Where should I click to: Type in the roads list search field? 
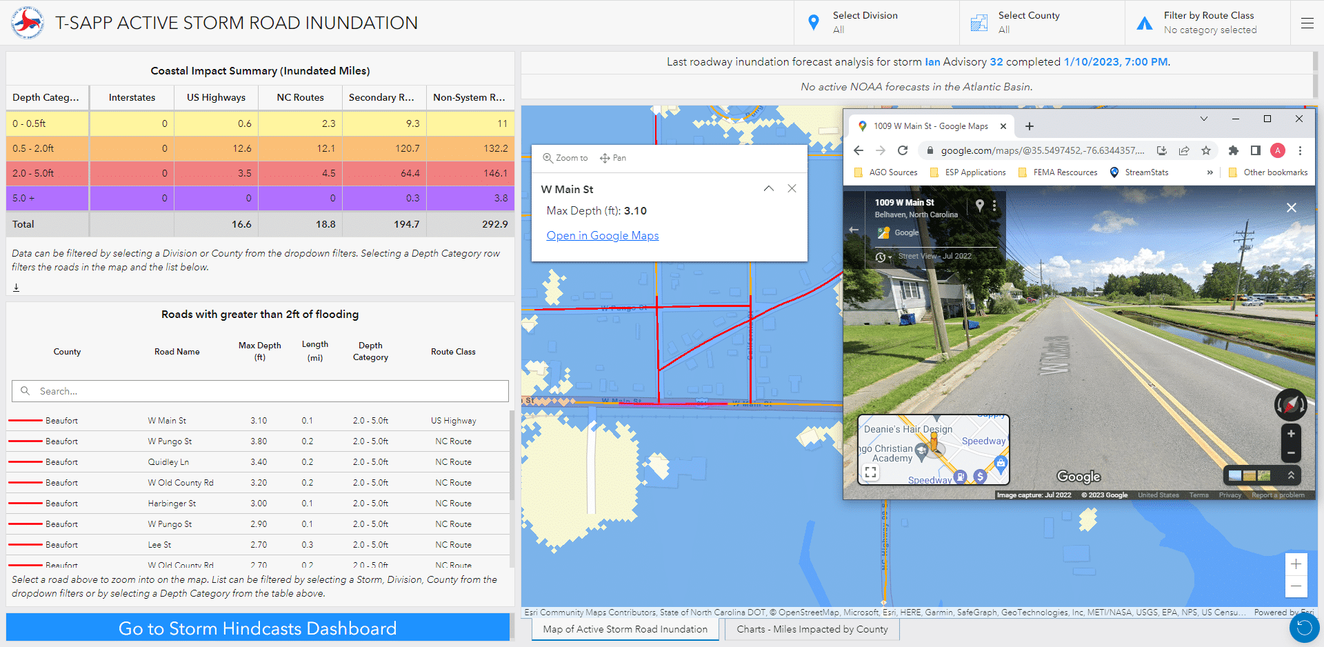[259, 391]
